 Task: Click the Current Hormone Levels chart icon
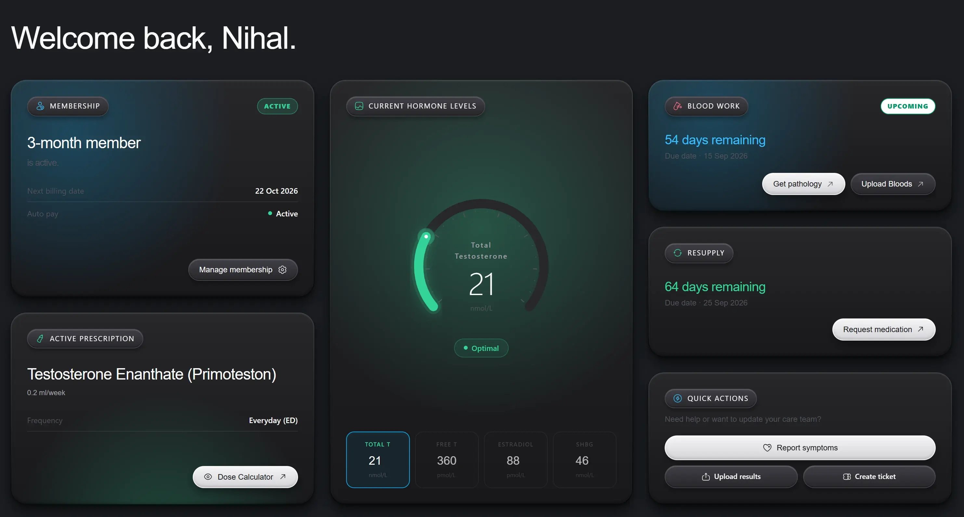click(x=359, y=106)
